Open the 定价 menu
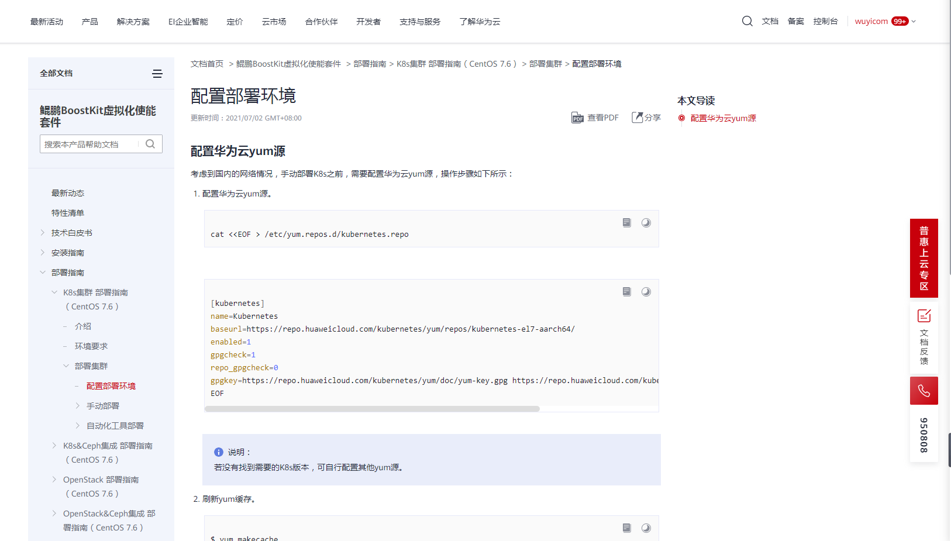This screenshot has height=541, width=951. pos(235,22)
